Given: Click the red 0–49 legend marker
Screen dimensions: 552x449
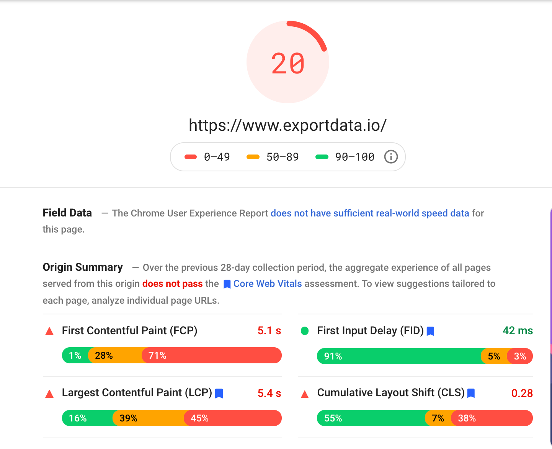Looking at the screenshot, I should pos(191,157).
